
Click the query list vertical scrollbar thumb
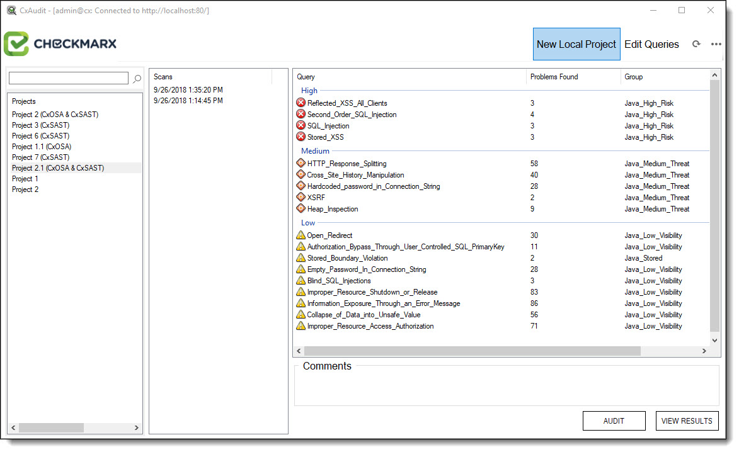pyautogui.click(x=714, y=206)
